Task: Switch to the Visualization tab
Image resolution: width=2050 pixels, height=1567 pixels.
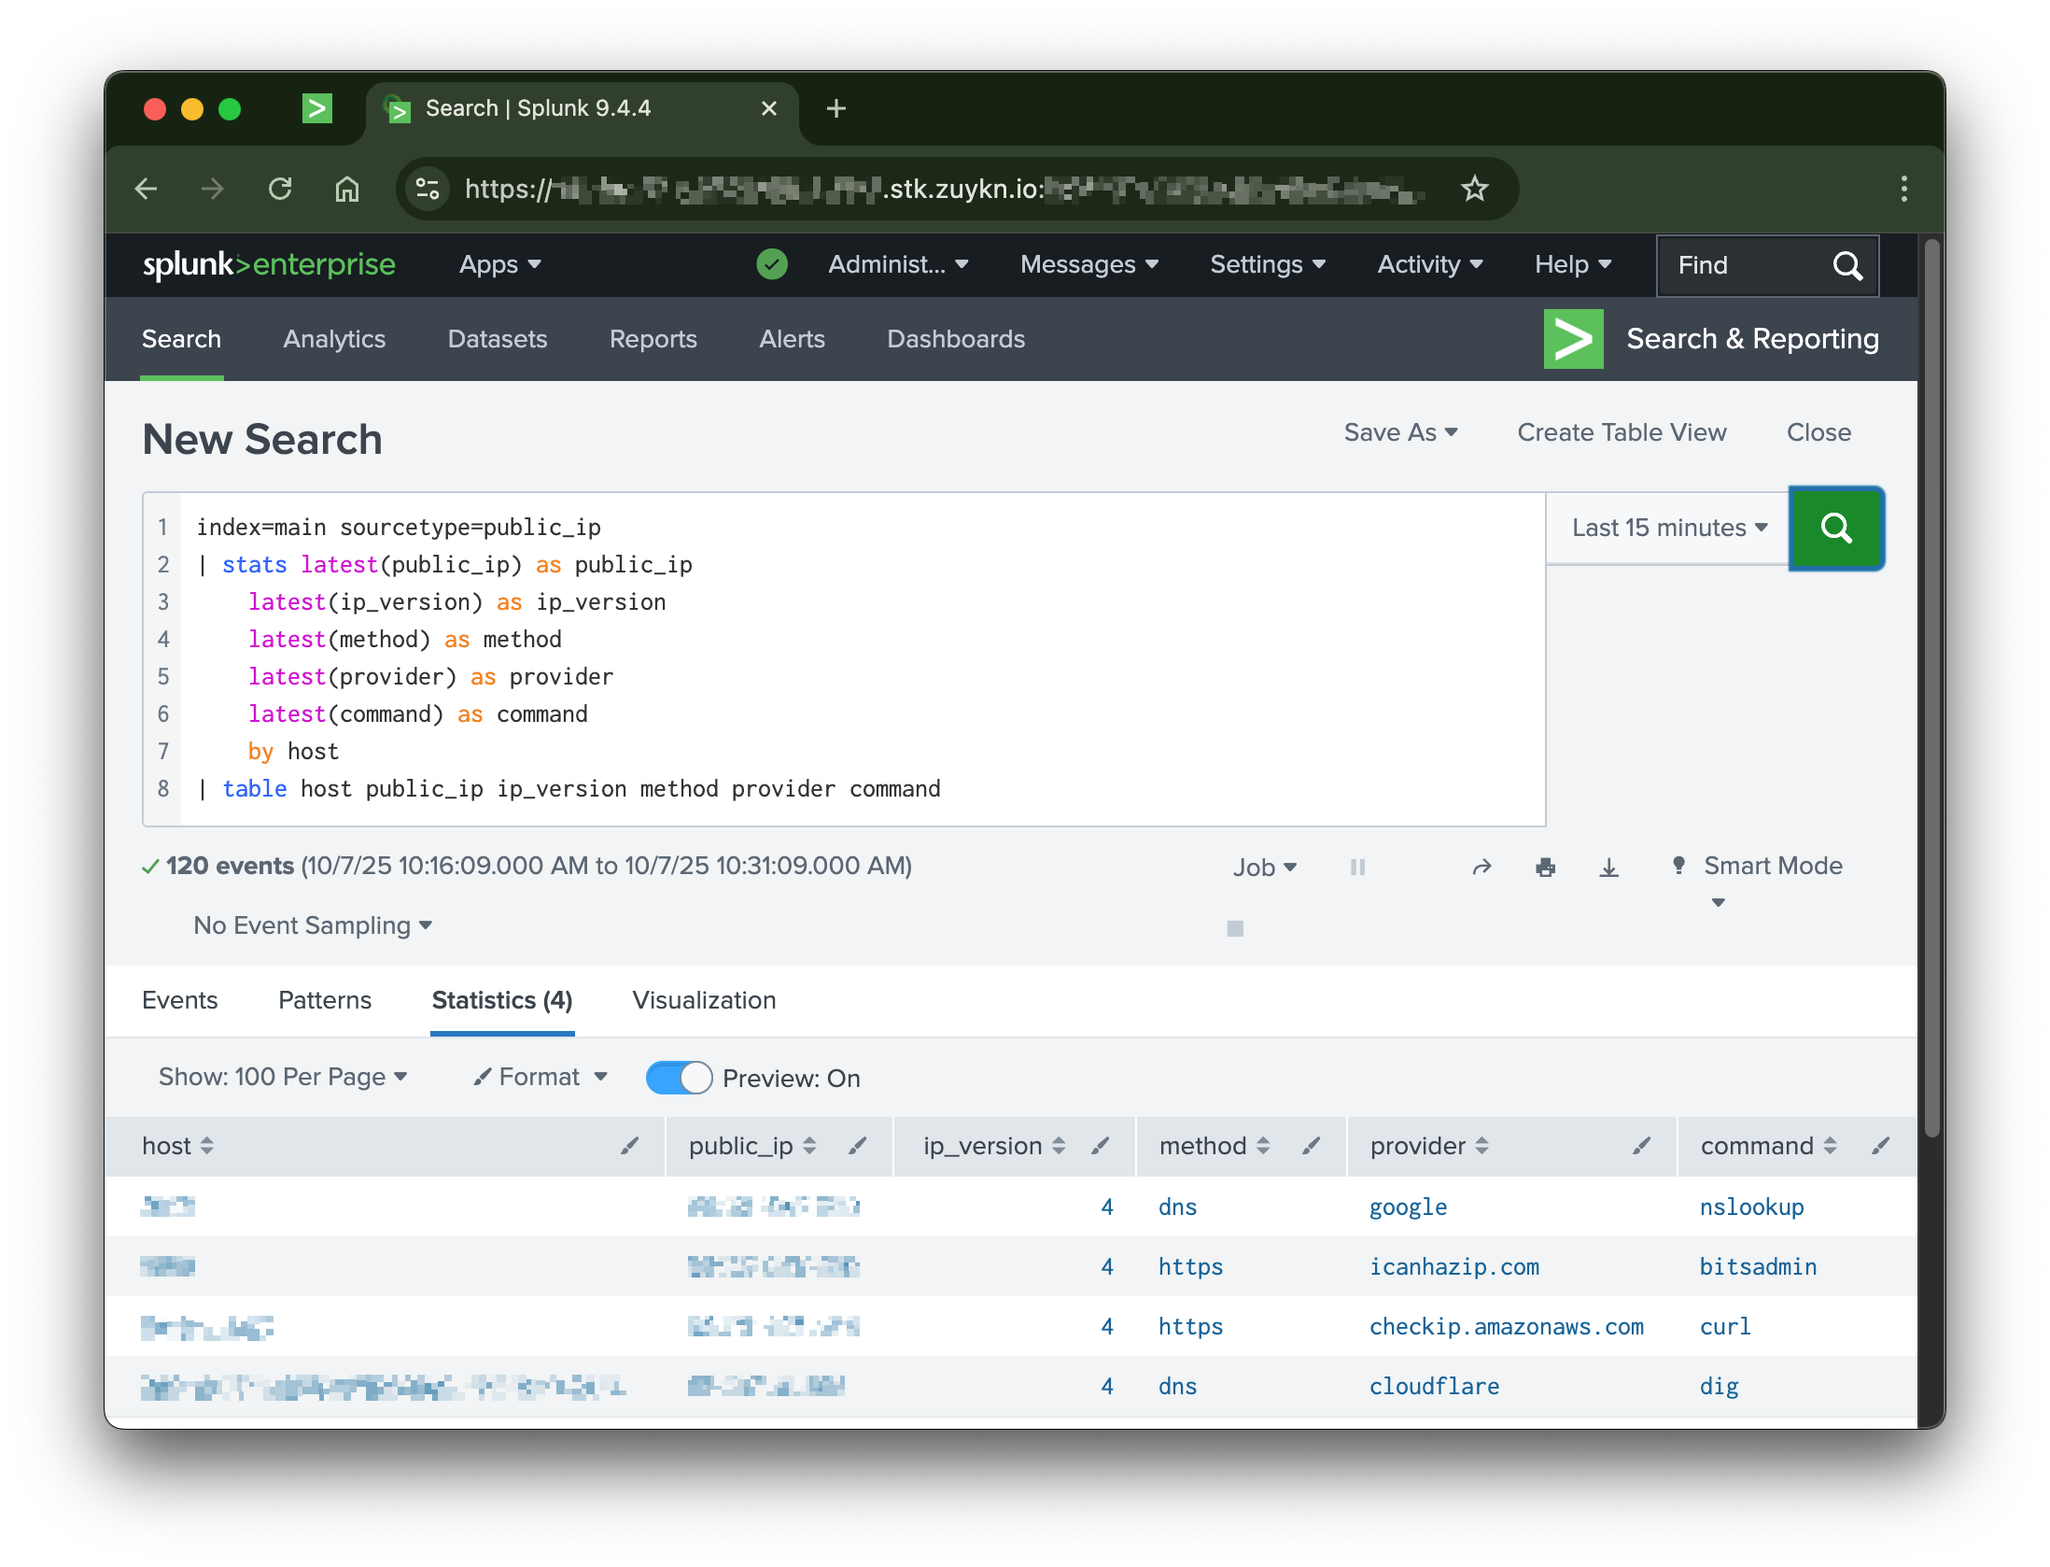Action: point(704,1000)
